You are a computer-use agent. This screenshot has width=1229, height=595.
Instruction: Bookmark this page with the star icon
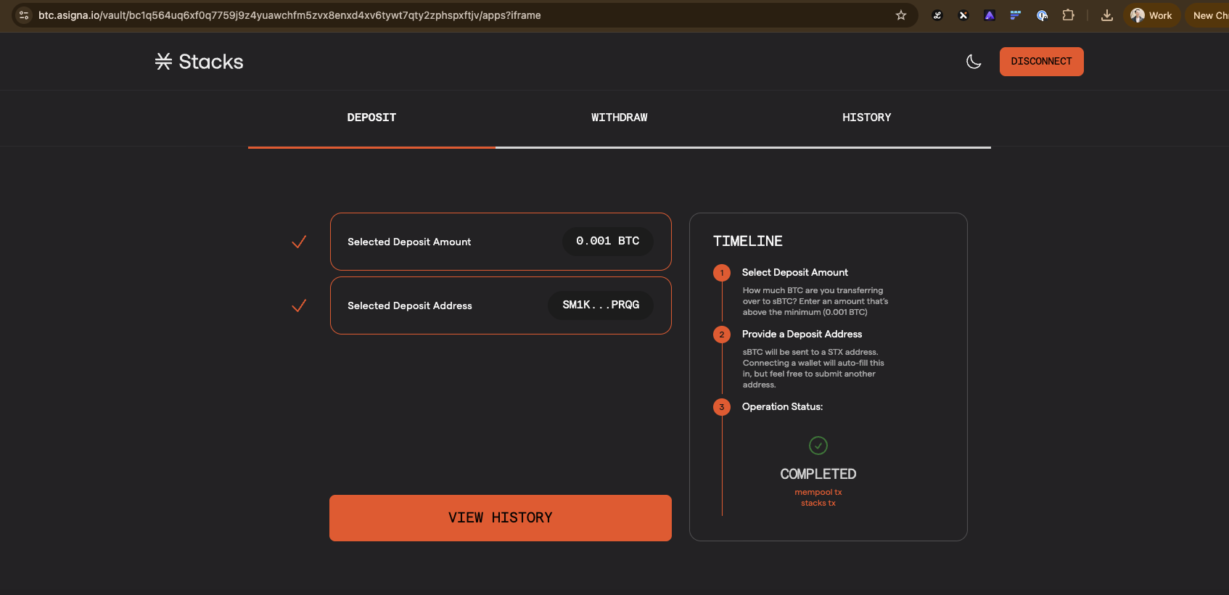[901, 15]
